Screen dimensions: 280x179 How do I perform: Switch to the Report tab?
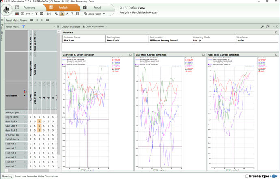pos(97,7)
